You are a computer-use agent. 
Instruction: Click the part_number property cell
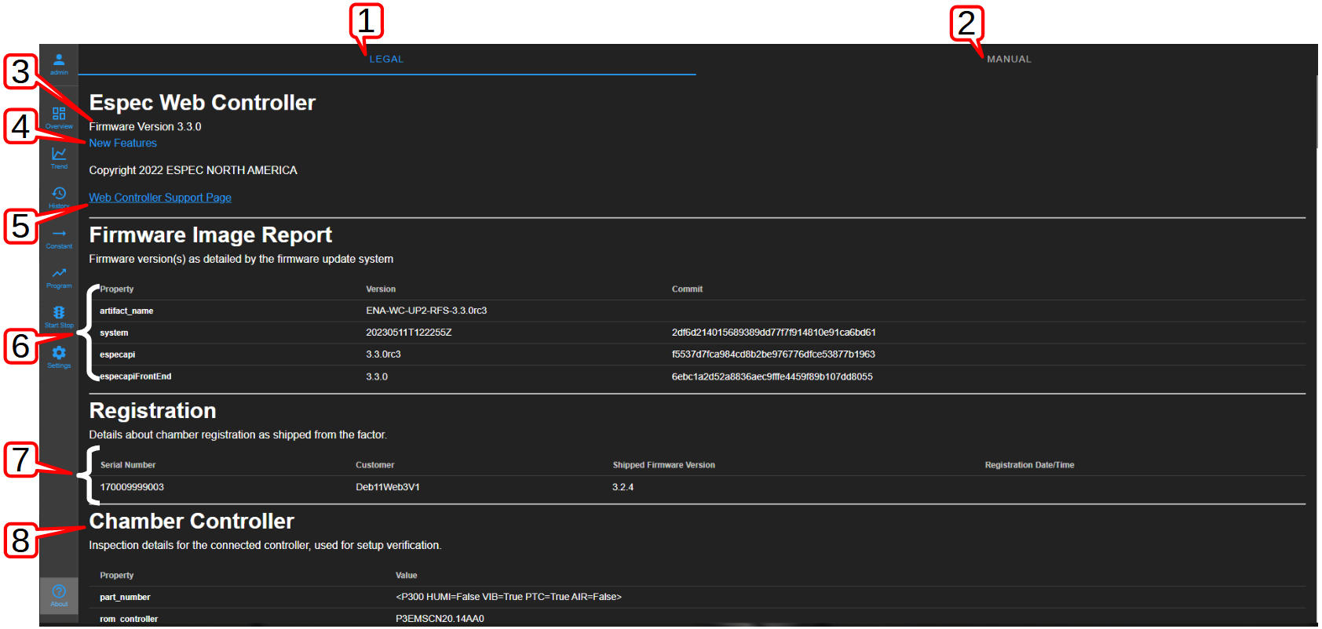tap(125, 597)
